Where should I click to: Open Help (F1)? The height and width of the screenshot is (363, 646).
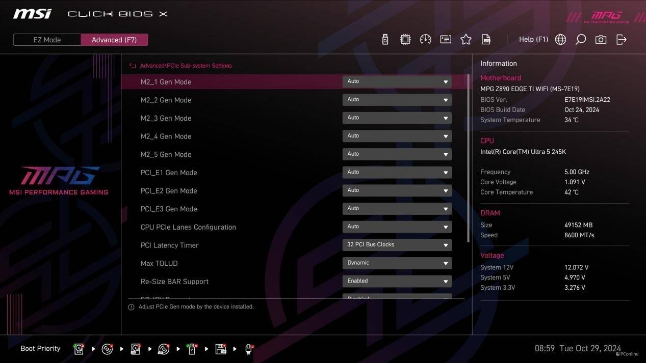tap(533, 39)
